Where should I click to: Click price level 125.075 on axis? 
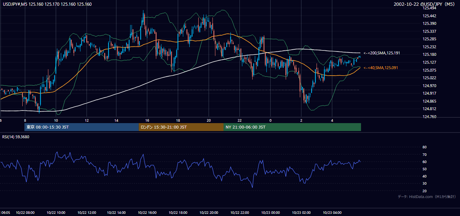pyautogui.click(x=429, y=70)
